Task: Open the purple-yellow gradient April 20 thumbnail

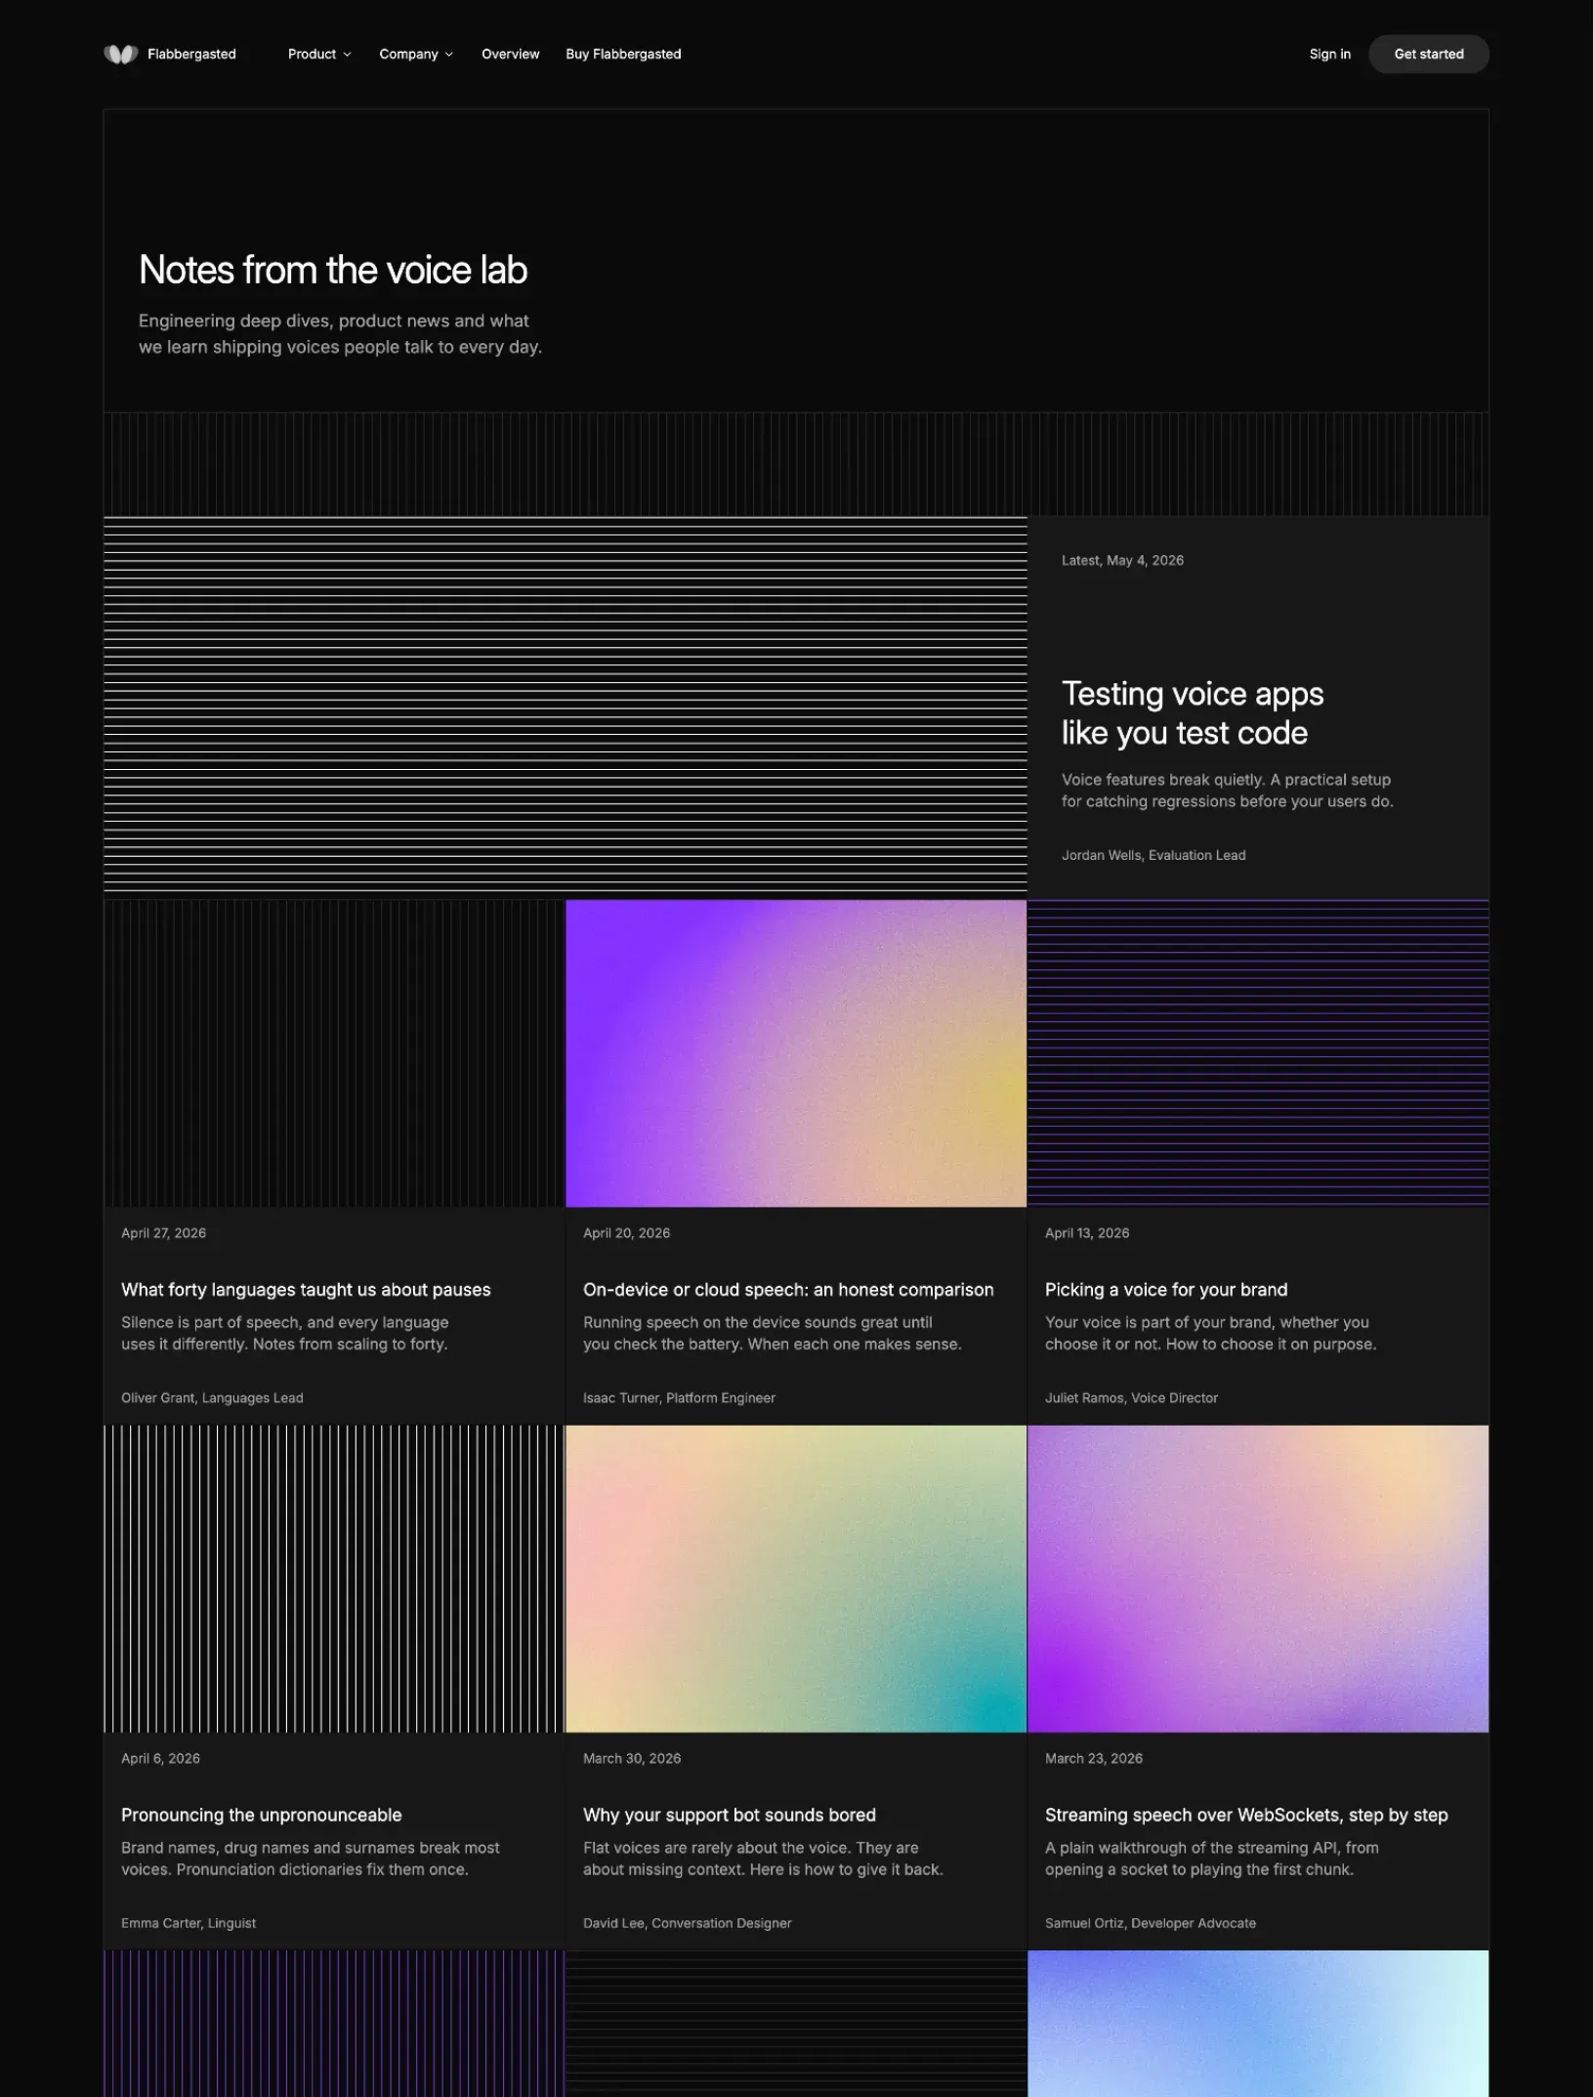Action: point(796,1053)
